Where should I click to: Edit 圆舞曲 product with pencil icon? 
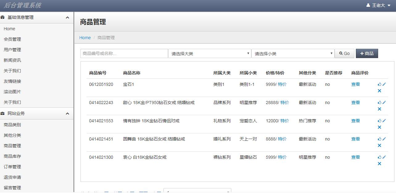[x=384, y=139]
